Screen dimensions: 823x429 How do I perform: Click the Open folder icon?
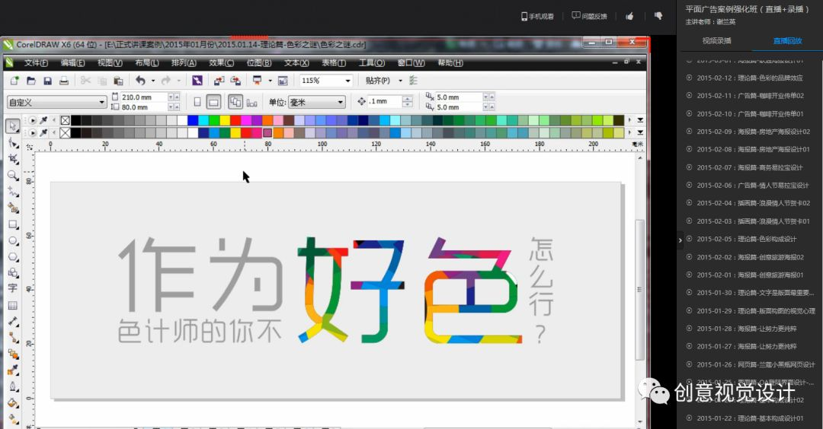pos(31,81)
